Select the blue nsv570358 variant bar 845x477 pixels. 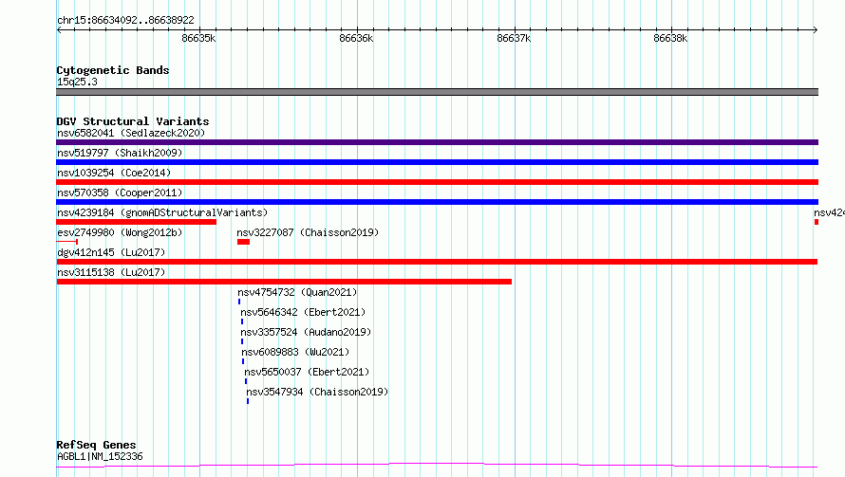pos(437,202)
